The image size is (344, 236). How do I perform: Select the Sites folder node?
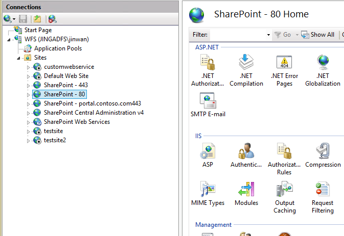[x=40, y=58]
